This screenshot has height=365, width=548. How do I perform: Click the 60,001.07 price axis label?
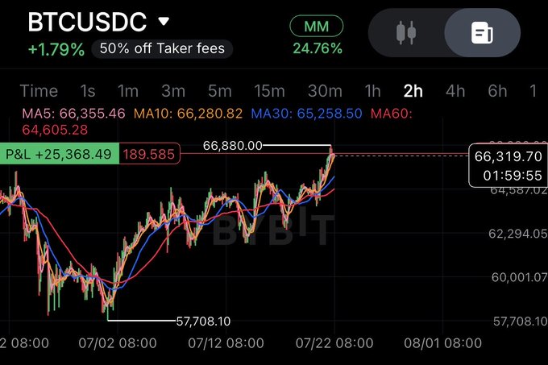pyautogui.click(x=519, y=277)
